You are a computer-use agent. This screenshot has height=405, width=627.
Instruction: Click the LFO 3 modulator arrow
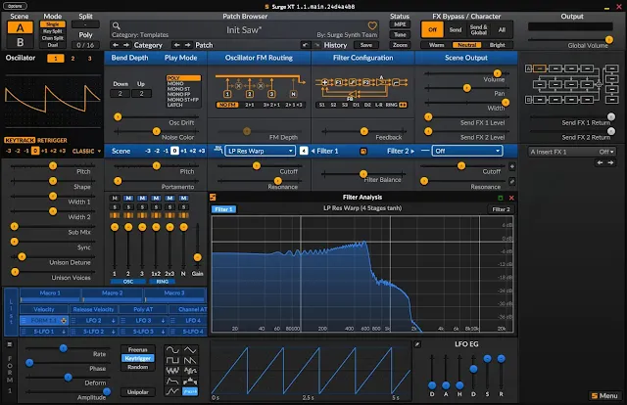(x=163, y=320)
